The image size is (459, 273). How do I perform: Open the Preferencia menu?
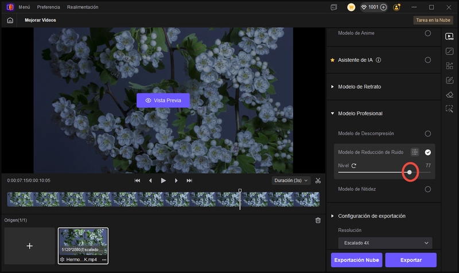coord(48,7)
